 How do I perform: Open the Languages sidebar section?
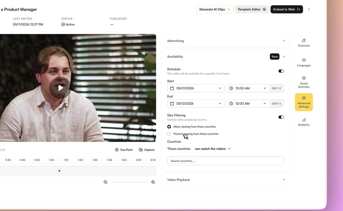coord(303,62)
